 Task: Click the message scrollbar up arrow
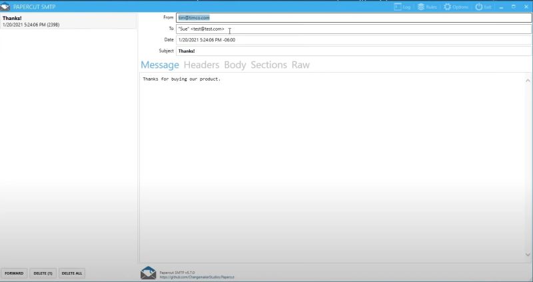pyautogui.click(x=528, y=81)
